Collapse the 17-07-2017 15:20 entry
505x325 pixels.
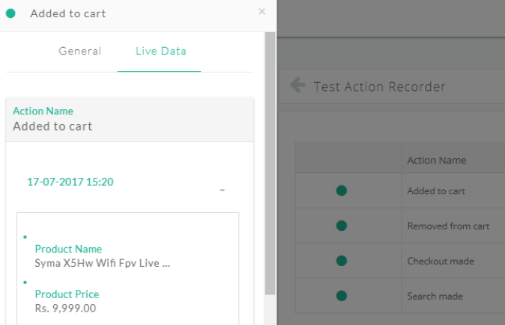223,190
